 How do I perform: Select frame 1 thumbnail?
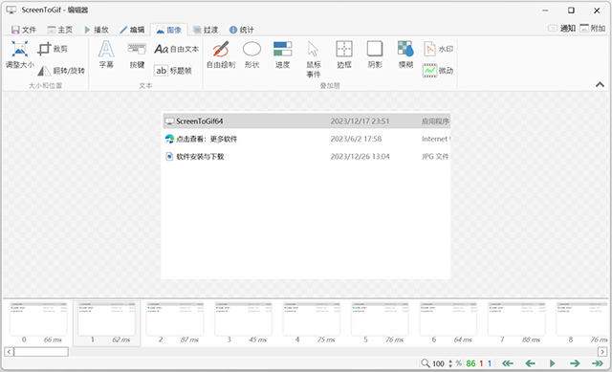pos(106,323)
